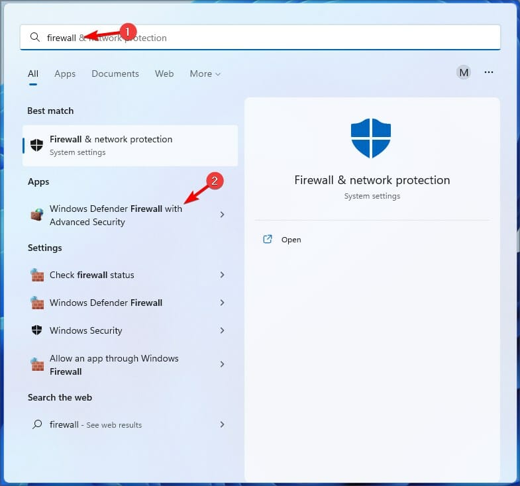Screen dimensions: 520x486
Task: Open the three-dot options menu
Action: pos(488,72)
